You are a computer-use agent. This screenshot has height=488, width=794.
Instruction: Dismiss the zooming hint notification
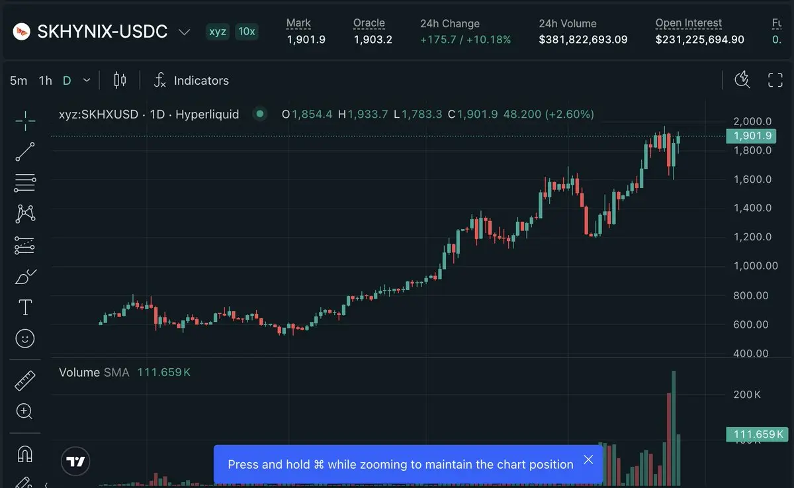(588, 460)
